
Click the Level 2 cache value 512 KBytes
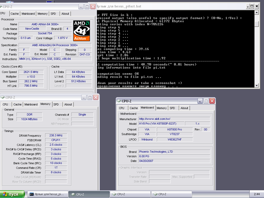79,81
